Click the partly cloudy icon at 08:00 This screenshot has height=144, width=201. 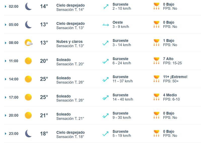[x=28, y=43]
